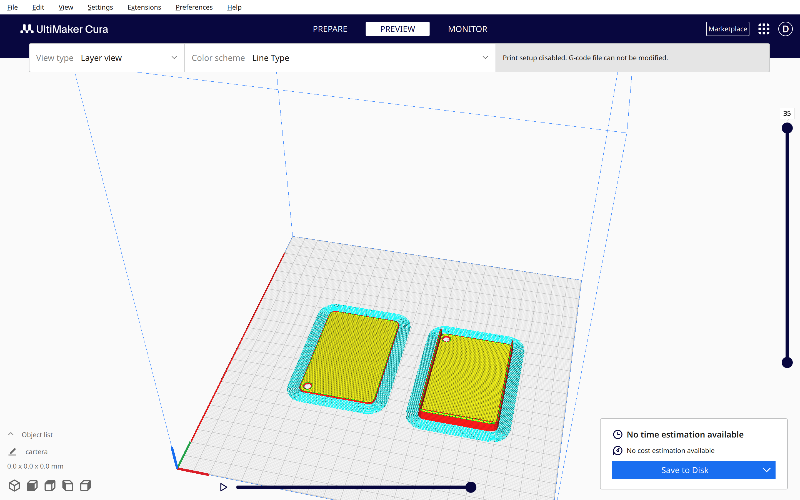Click the account profile icon

(784, 28)
